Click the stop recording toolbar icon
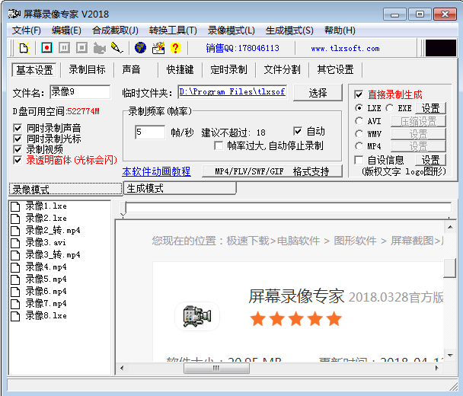Image resolution: width=463 pixels, height=396 pixels. coord(81,47)
